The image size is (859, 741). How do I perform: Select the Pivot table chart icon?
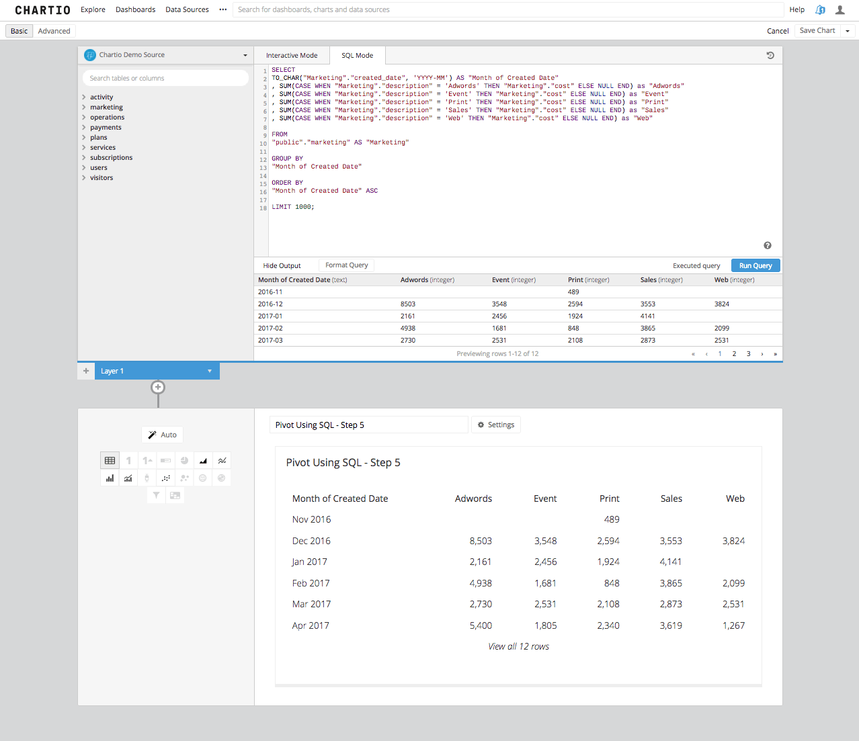[175, 495]
